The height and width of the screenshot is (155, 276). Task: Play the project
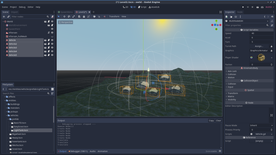coord(243,7)
